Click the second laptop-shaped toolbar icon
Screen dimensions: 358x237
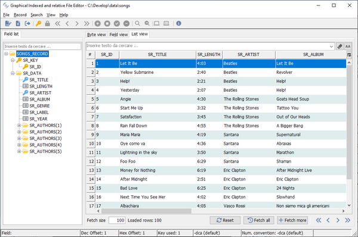tap(166, 23)
